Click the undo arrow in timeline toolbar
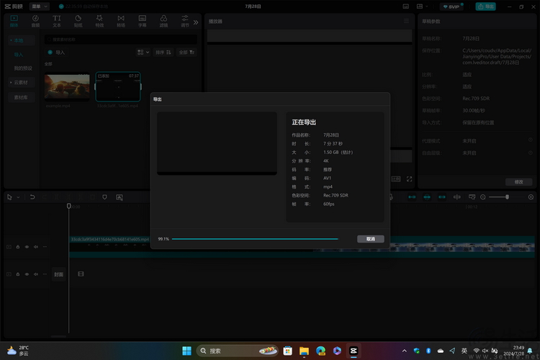Screen dimensions: 540x360 coord(32,197)
